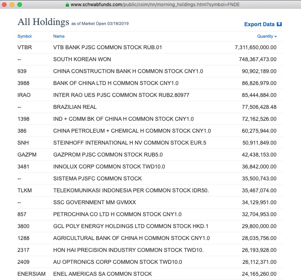301x280 pixels.
Task: Sort holdings by Symbol column
Action: [24, 36]
